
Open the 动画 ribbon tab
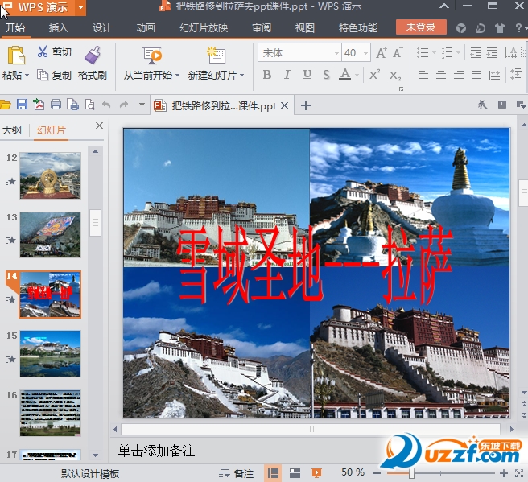pyautogui.click(x=146, y=28)
